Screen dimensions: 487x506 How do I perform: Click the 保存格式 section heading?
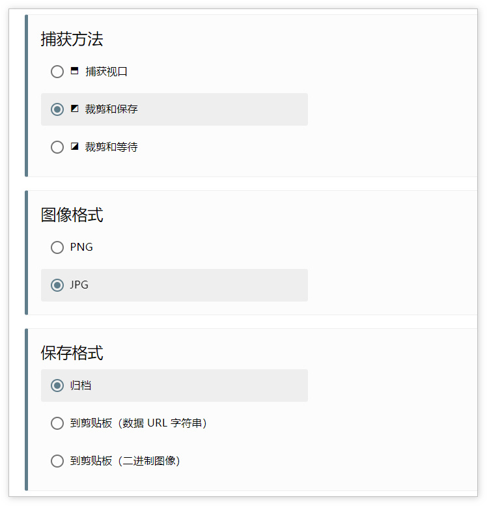pos(72,354)
